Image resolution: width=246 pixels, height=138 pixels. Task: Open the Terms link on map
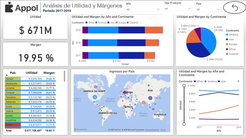pyautogui.click(x=163, y=130)
